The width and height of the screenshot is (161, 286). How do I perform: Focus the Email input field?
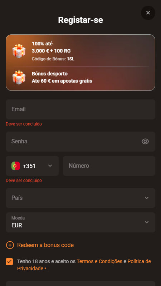[x=80, y=109]
